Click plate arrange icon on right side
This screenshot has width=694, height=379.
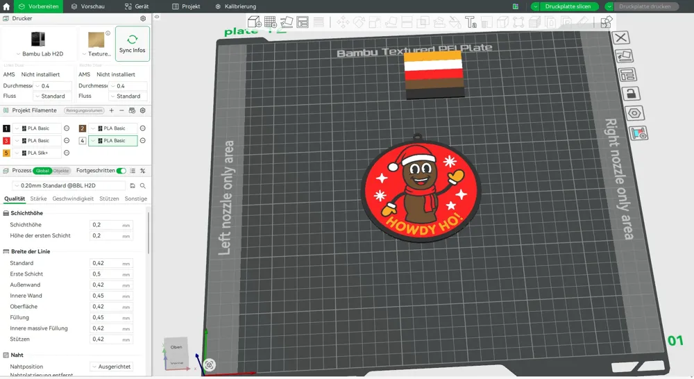[x=627, y=75]
